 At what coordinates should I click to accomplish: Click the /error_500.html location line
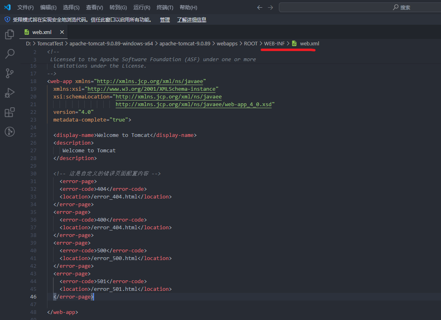pyautogui.click(x=116, y=258)
